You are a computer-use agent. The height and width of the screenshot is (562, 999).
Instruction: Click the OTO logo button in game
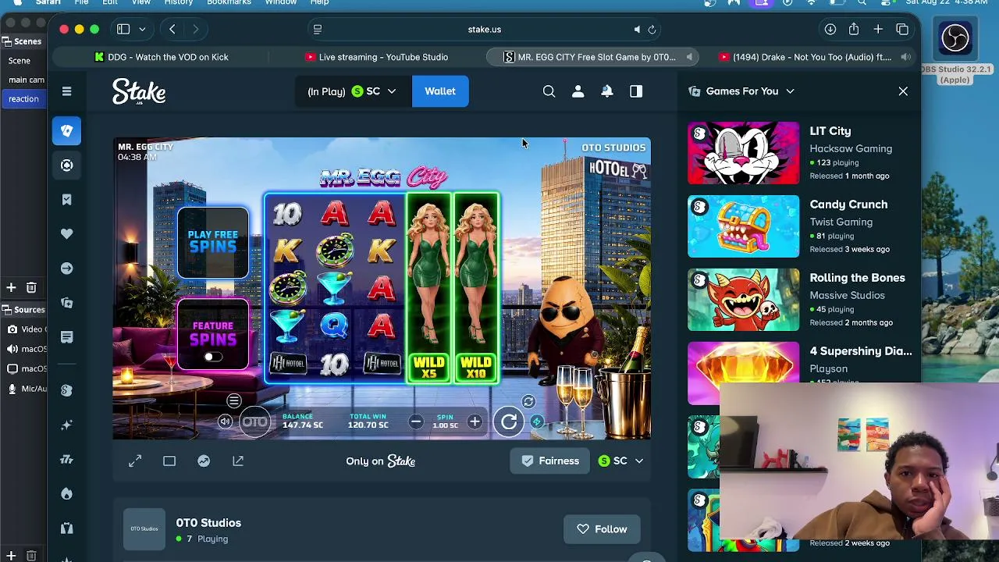pos(254,422)
